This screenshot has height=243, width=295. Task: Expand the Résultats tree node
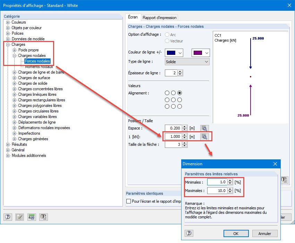[x=8, y=144]
